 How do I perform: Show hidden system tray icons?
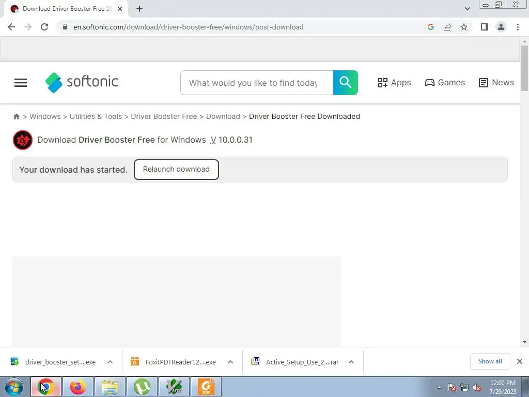(x=439, y=387)
